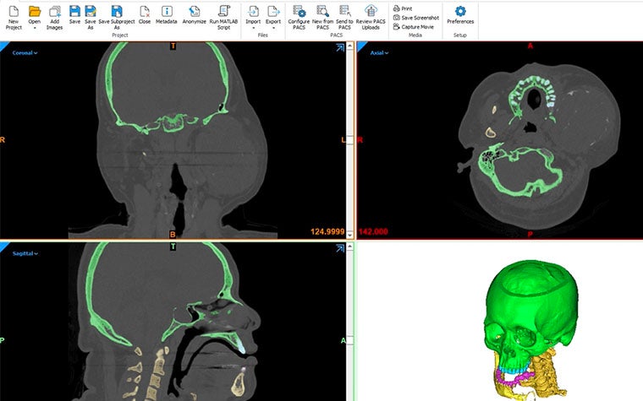Screen dimensions: 643x401
Task: Click the Files group label
Action: coord(263,35)
